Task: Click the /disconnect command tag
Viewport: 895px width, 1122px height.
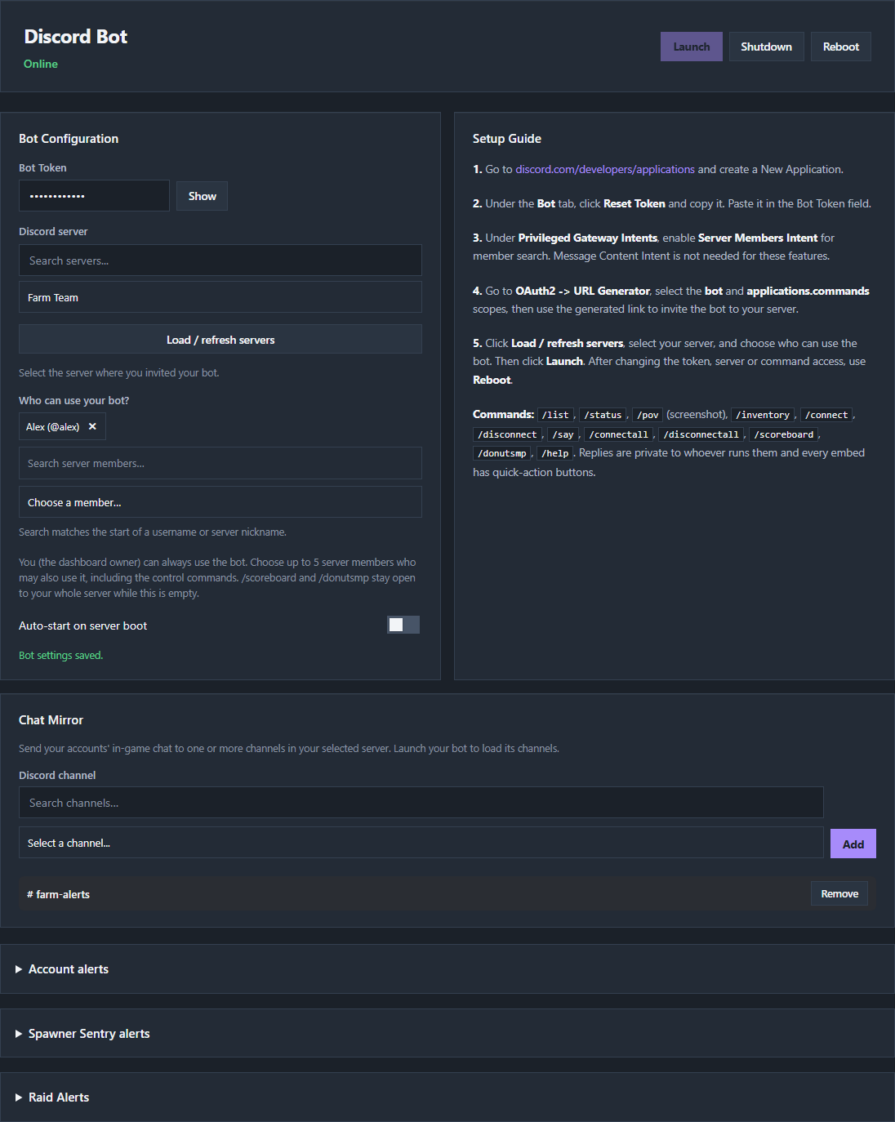Action: pyautogui.click(x=507, y=434)
